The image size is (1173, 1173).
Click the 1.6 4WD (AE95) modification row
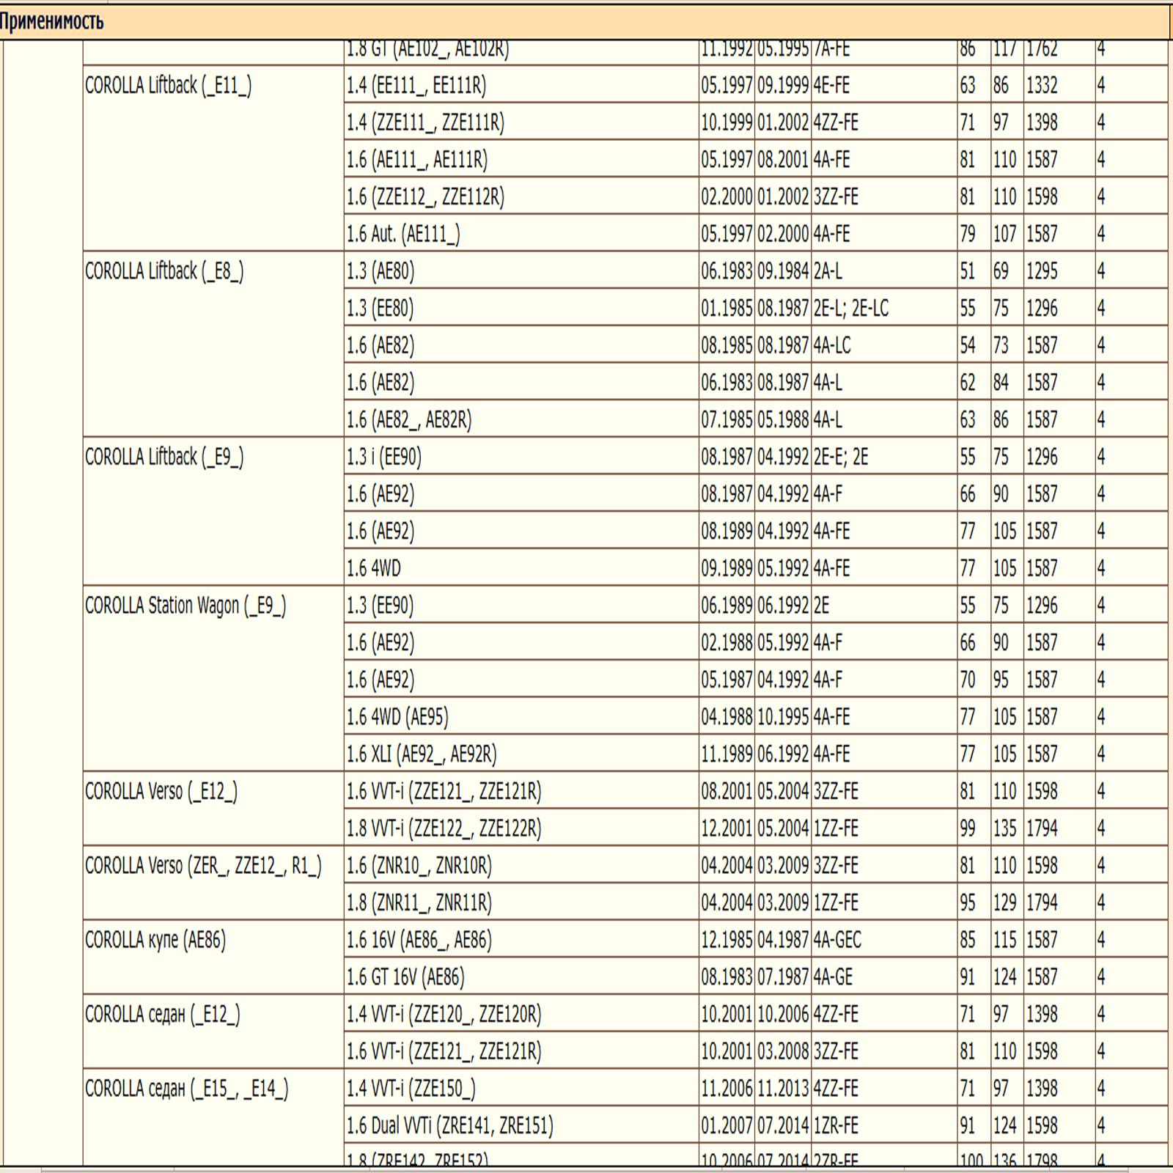point(397,717)
